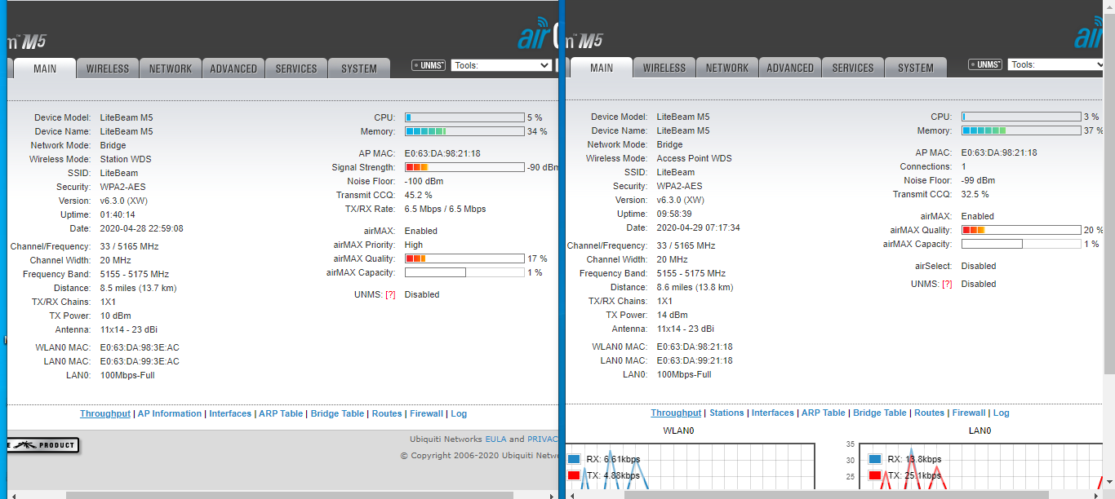Click the UNMS button in right window
1115x499 pixels.
[x=986, y=64]
